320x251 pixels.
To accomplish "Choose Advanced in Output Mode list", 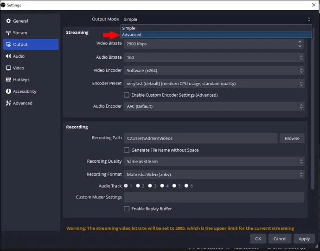I will pos(216,35).
